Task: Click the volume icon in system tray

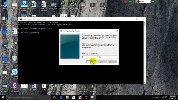Action: (163, 97)
